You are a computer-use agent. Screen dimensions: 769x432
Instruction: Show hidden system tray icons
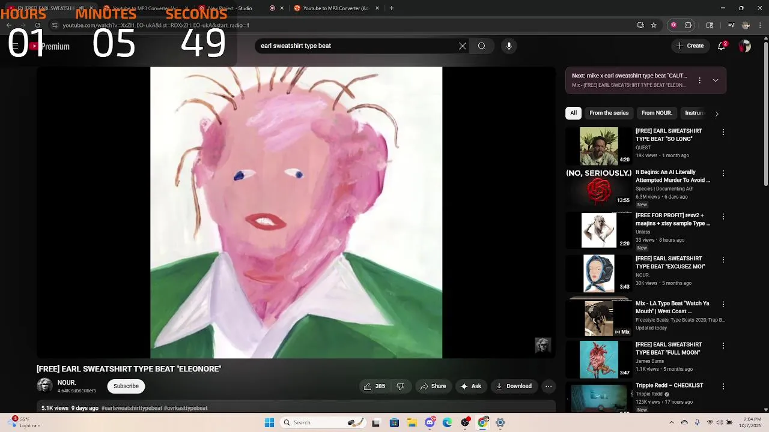[671, 422]
